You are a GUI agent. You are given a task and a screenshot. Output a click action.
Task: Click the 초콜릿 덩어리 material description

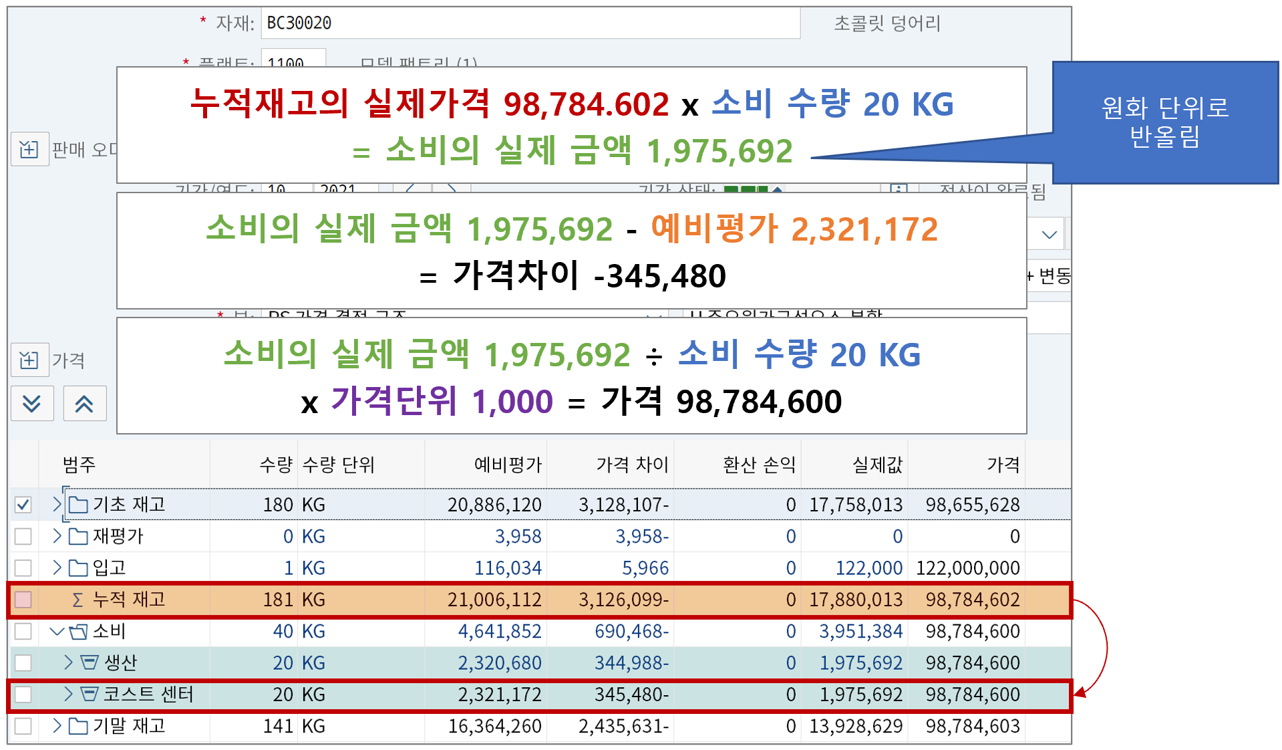point(887,23)
